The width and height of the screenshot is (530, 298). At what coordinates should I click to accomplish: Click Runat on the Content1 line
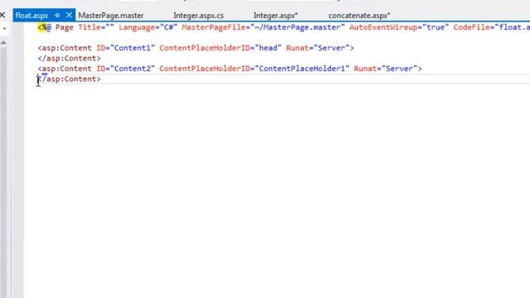(x=297, y=48)
